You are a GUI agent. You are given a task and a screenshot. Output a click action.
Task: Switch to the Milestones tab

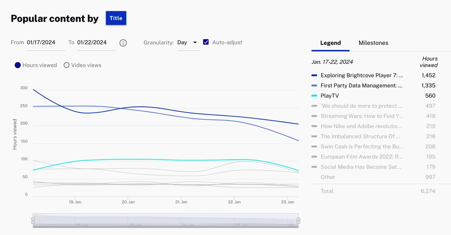pyautogui.click(x=373, y=43)
